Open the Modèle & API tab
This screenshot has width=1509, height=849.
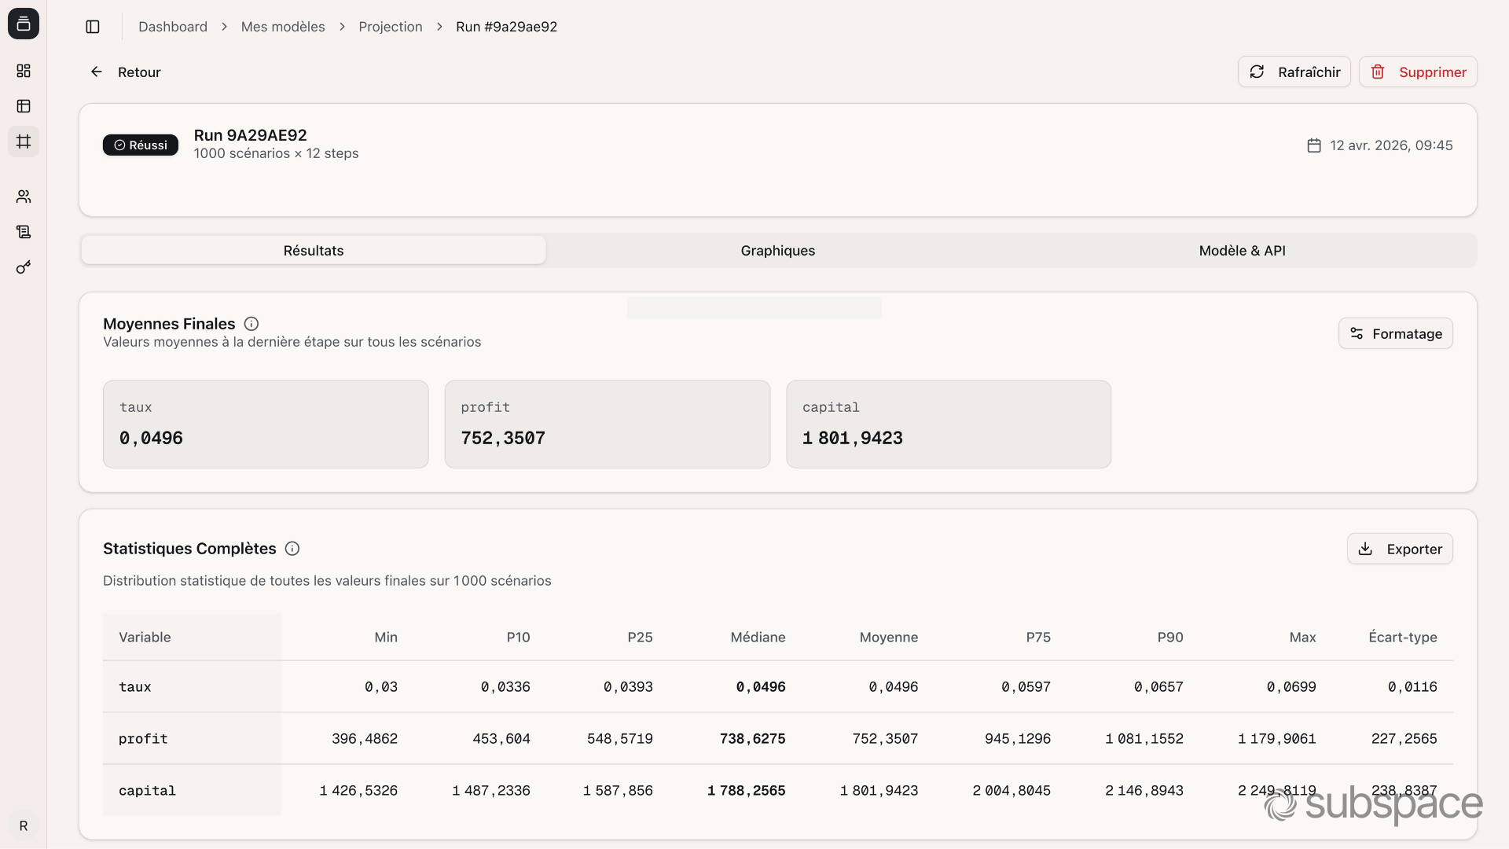[1242, 250]
